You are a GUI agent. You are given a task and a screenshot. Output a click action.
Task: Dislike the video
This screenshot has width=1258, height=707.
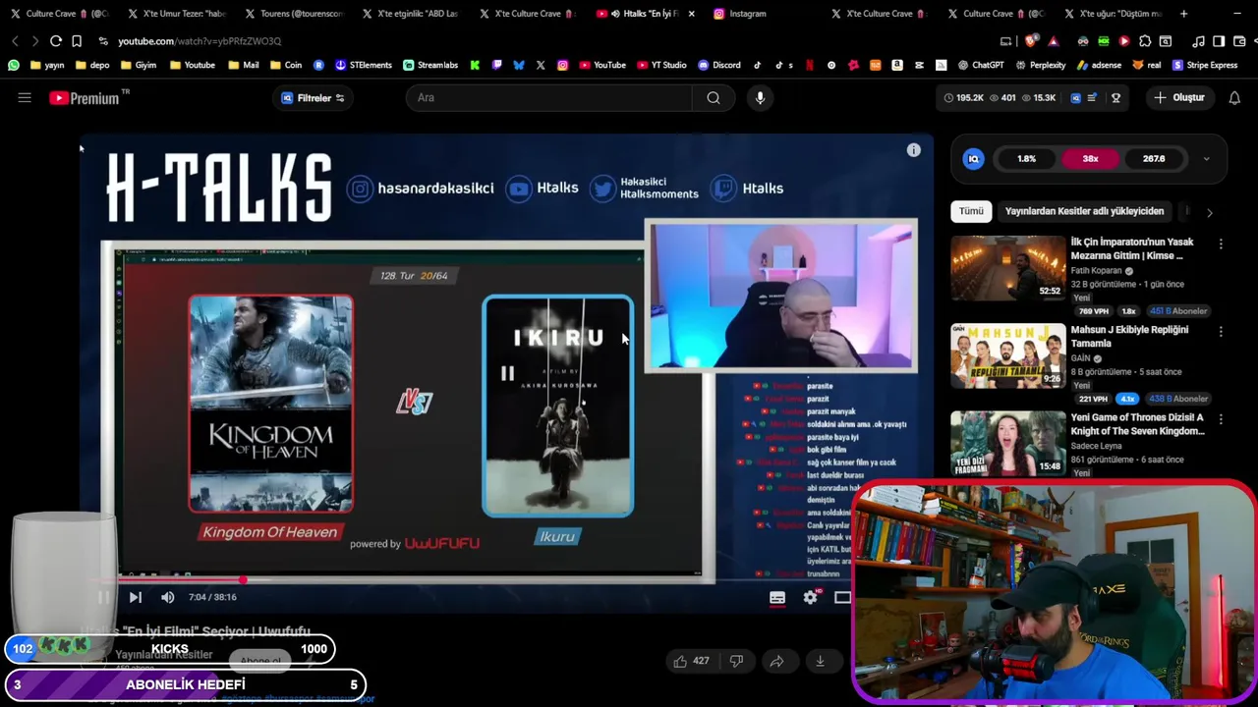coord(736,661)
